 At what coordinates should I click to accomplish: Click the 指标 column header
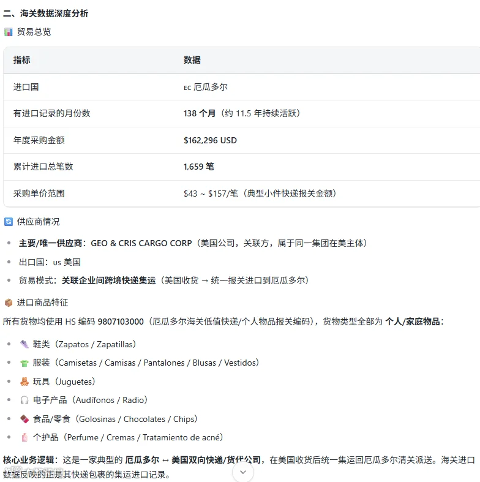[22, 60]
